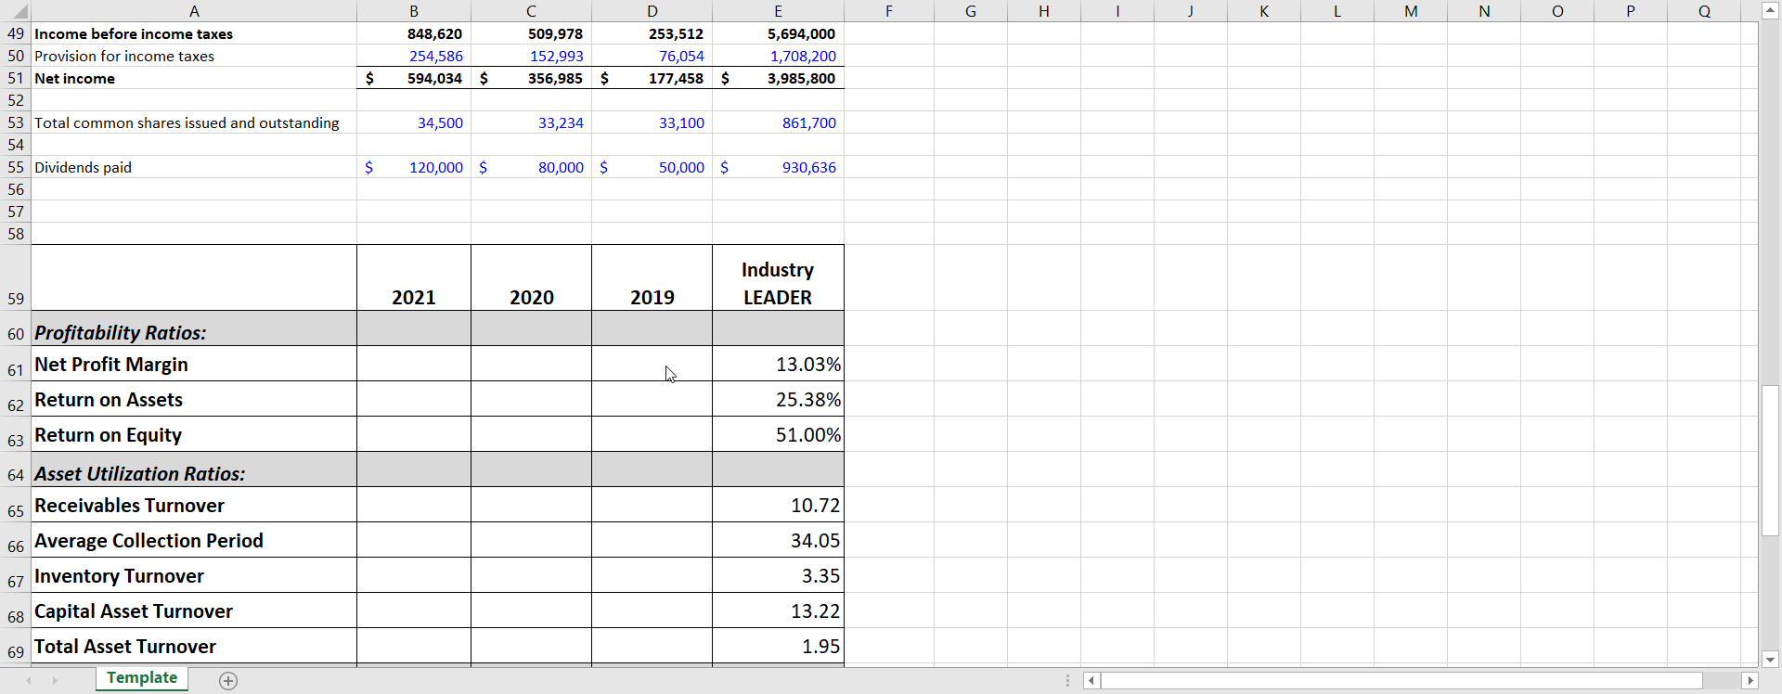
Task: Click Provision for income taxes label
Action: [x=124, y=56]
